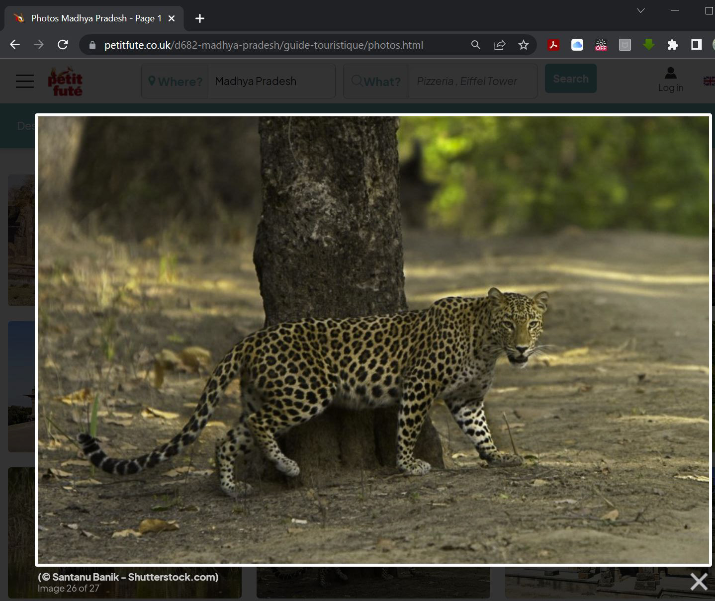The height and width of the screenshot is (601, 715).
Task: Focus the Pizzeria, Eiffel Tower field
Action: coord(473,81)
